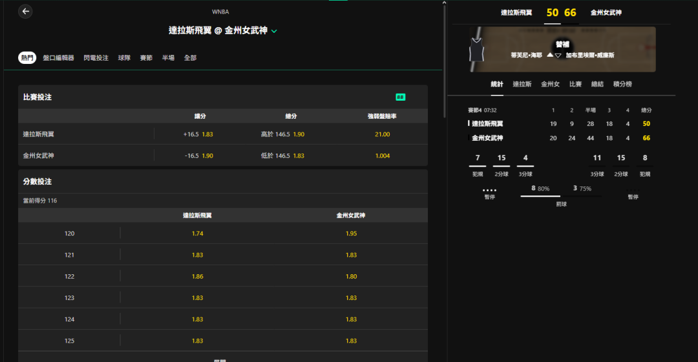Open match selector chevron beside 金州女武神 title
Viewport: 698px width, 362px height.
[x=274, y=31]
